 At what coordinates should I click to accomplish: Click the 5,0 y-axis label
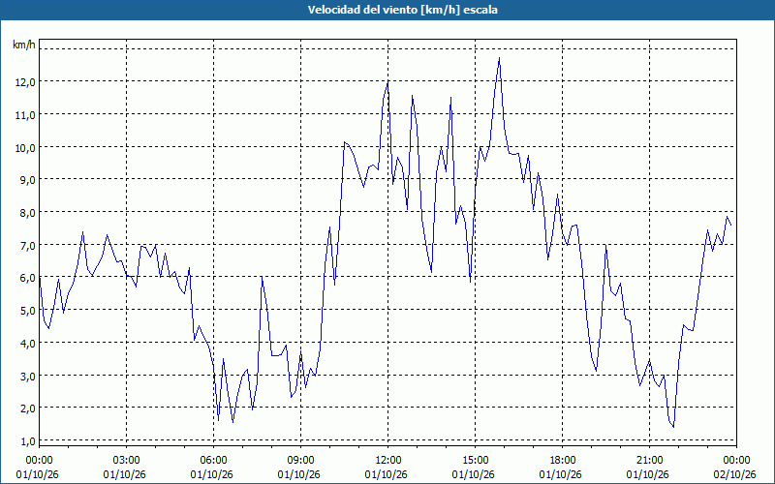coord(28,311)
